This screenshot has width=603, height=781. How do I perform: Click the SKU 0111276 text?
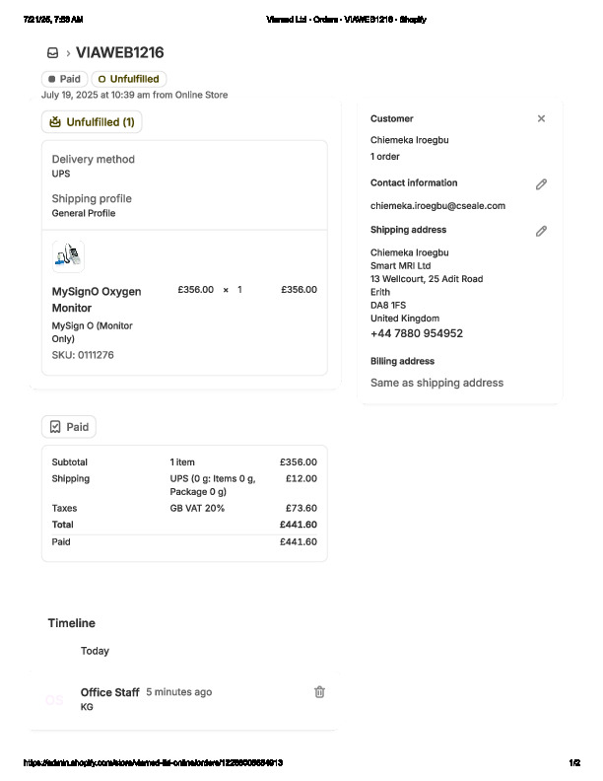pyautogui.click(x=82, y=355)
